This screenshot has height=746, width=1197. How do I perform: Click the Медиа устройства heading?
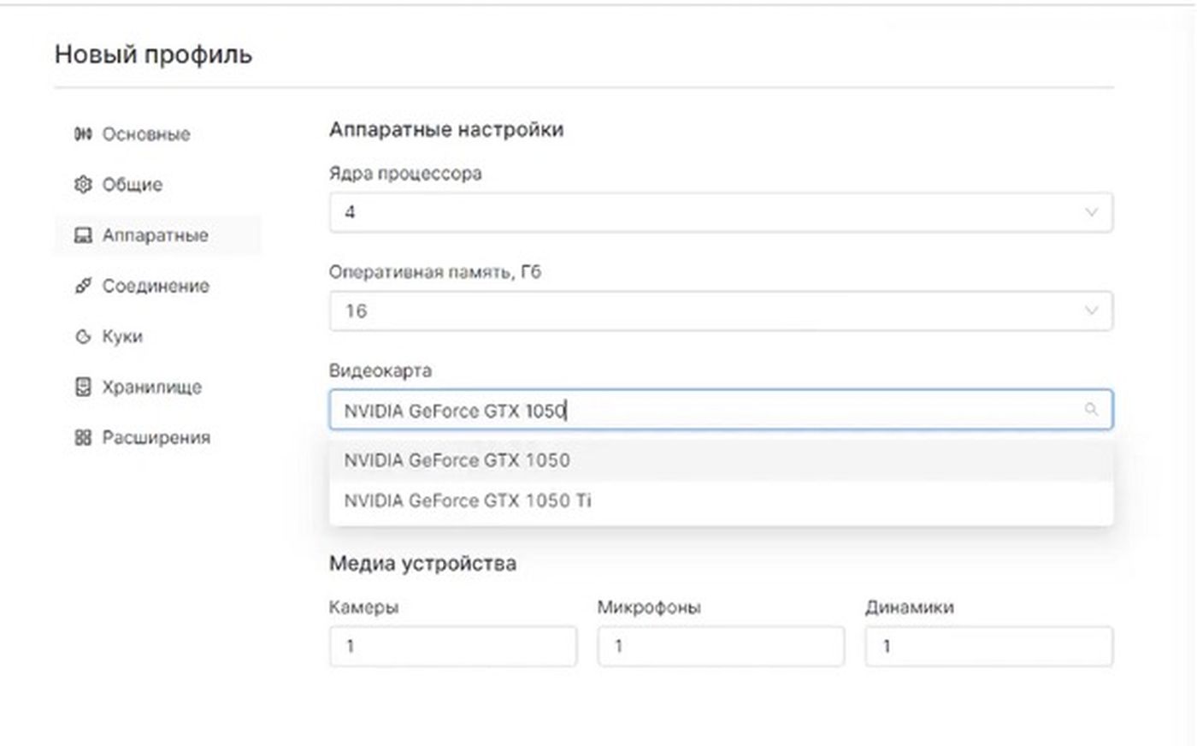[422, 564]
